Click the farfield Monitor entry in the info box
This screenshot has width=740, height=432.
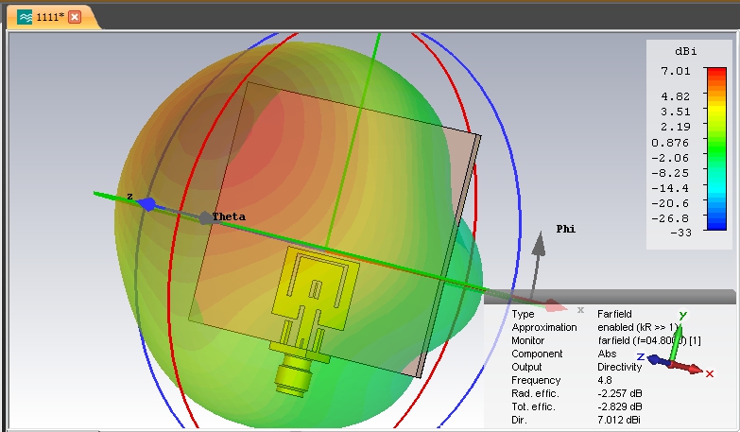(643, 340)
